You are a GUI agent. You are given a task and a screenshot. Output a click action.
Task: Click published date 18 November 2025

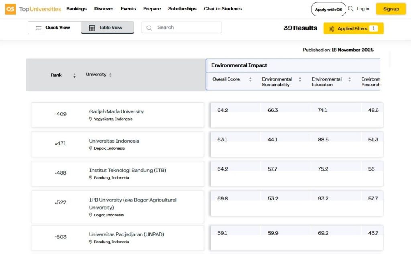[352, 50]
